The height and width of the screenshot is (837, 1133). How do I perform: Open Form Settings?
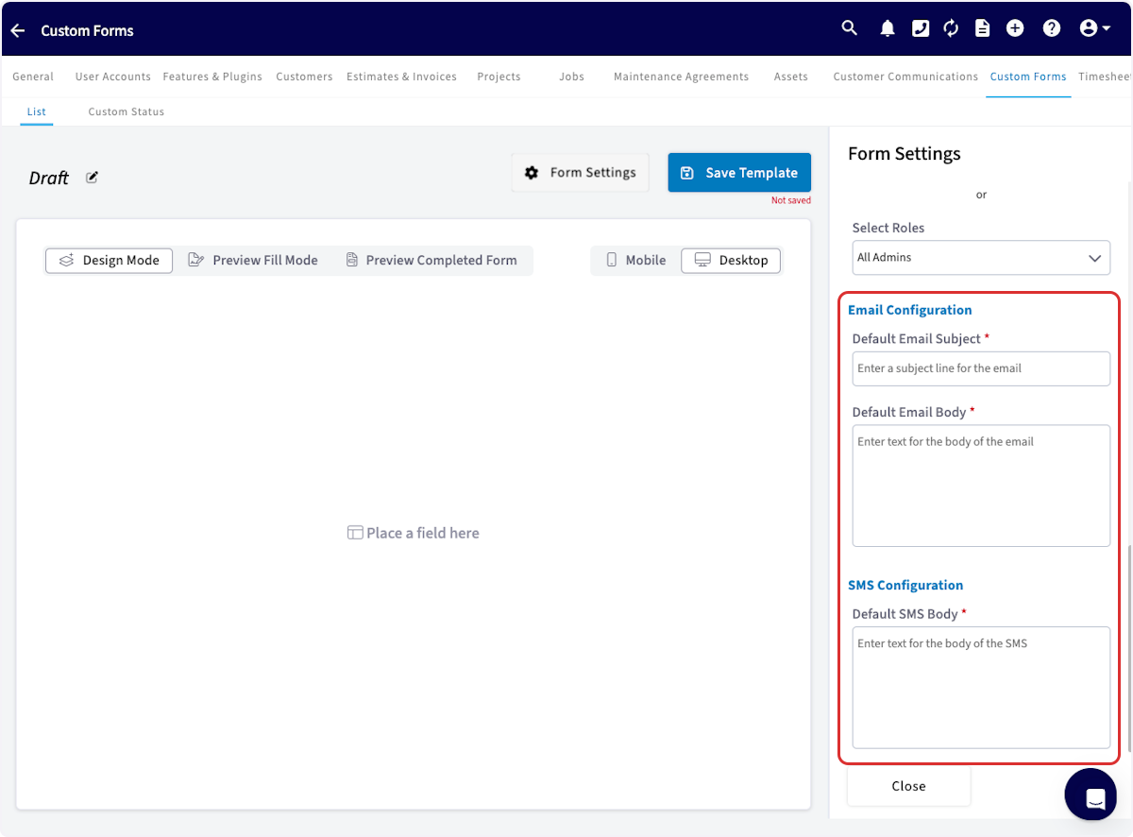click(581, 173)
